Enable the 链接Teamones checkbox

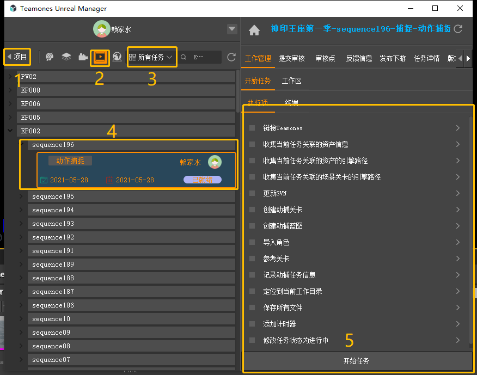point(252,128)
